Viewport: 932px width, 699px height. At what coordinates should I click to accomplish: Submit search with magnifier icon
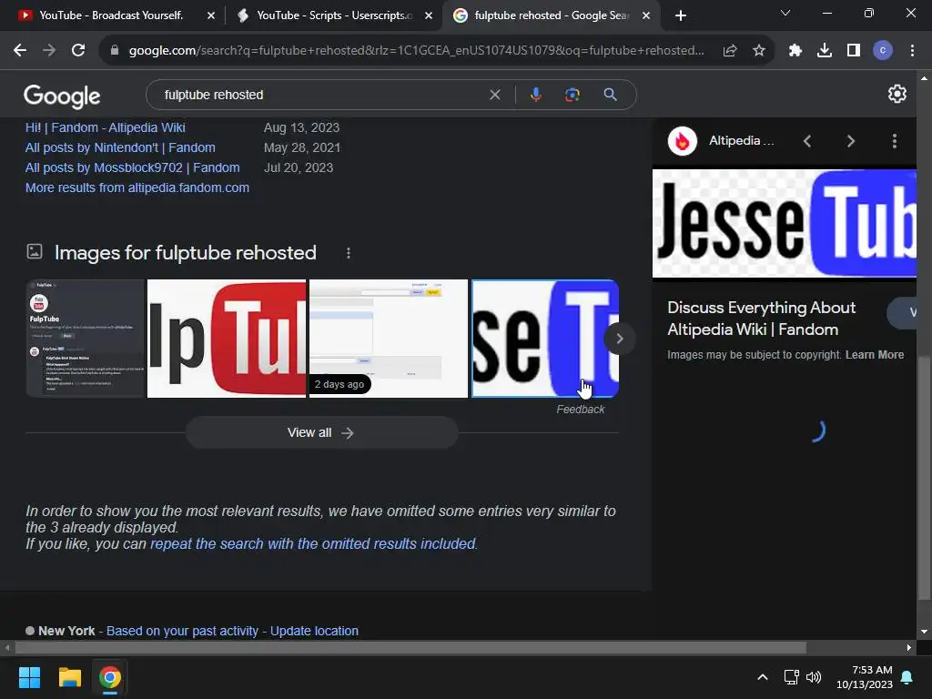click(610, 95)
